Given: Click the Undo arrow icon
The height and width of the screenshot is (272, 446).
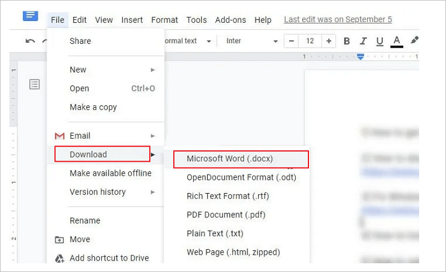Looking at the screenshot, I should point(30,41).
